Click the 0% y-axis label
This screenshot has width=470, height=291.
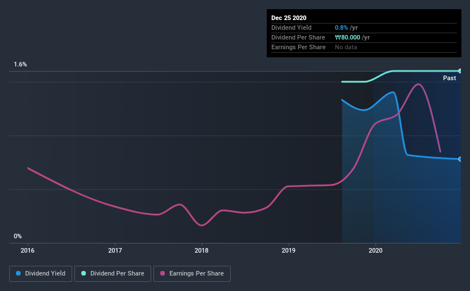(x=18, y=236)
